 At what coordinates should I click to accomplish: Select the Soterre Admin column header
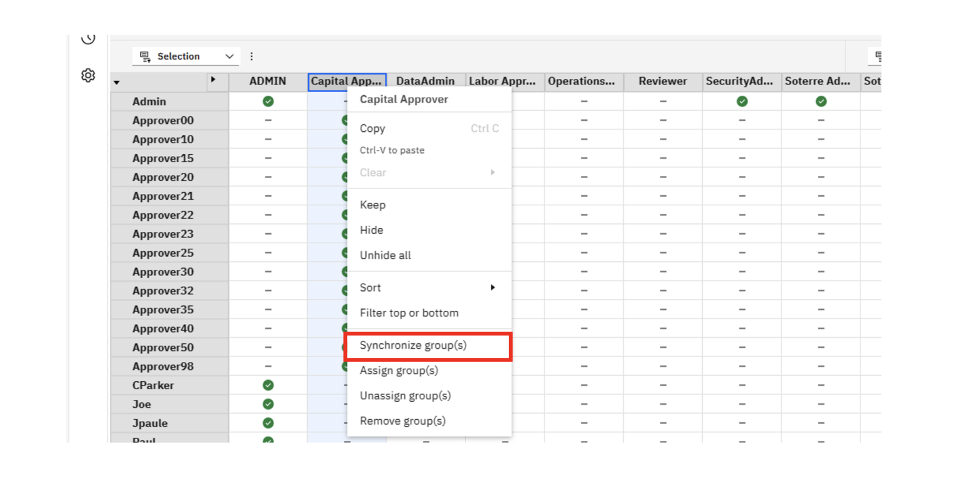point(821,81)
